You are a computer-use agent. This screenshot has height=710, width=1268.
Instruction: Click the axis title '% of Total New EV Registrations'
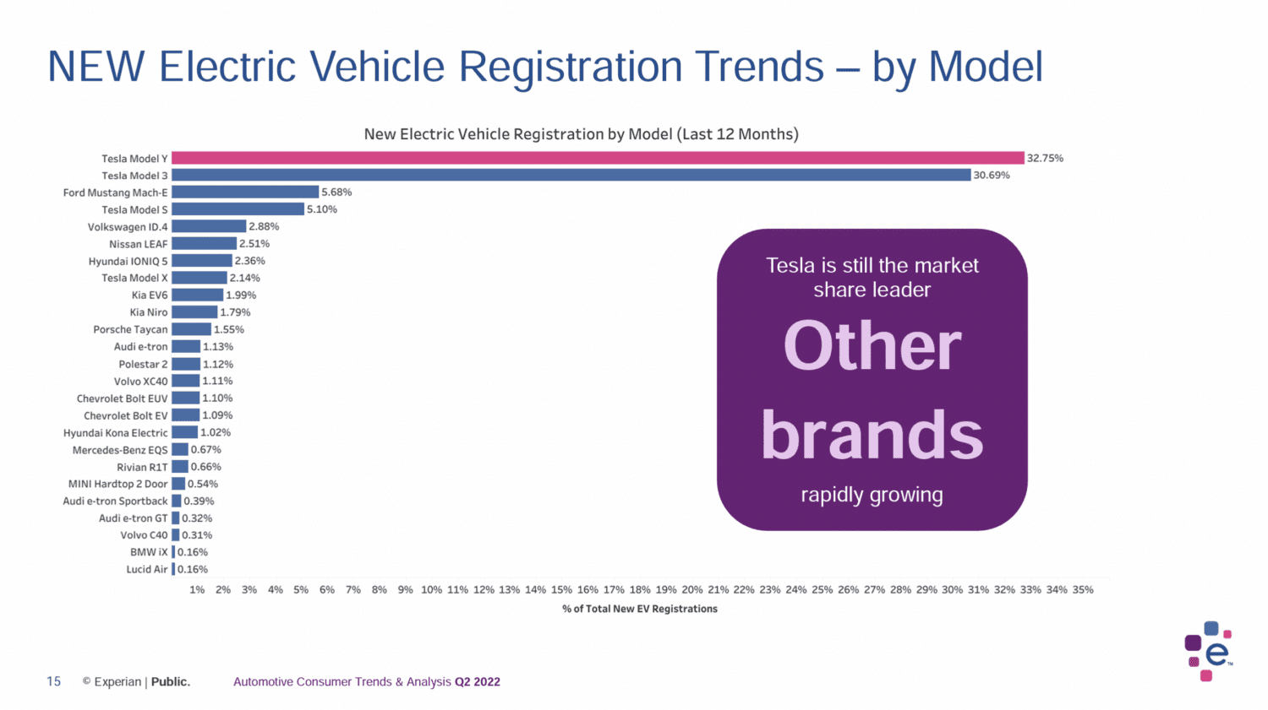(640, 609)
